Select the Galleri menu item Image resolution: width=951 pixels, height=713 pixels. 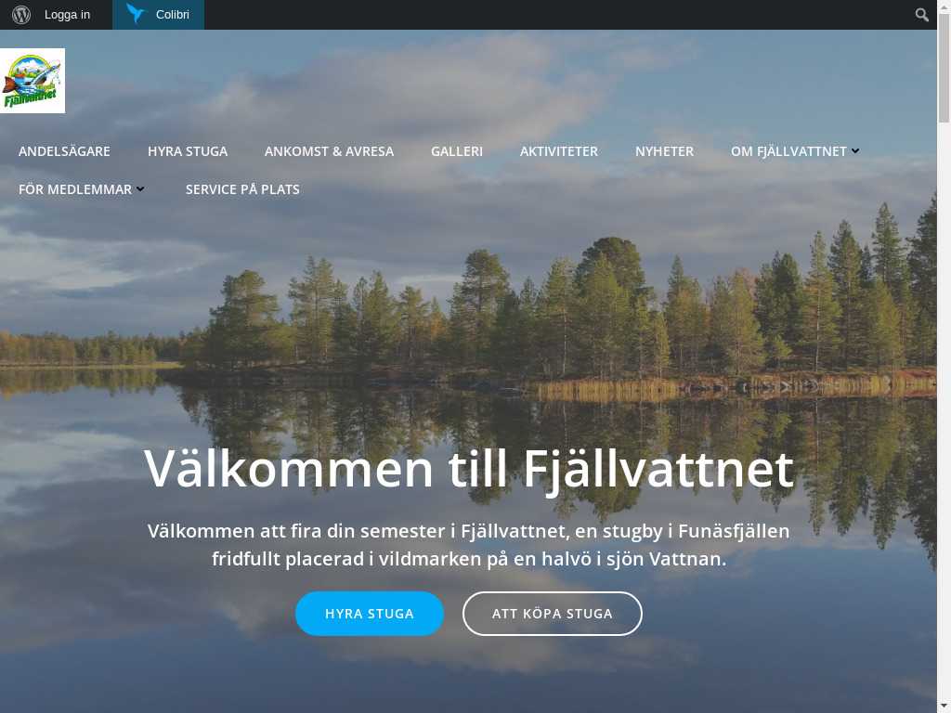click(x=457, y=151)
